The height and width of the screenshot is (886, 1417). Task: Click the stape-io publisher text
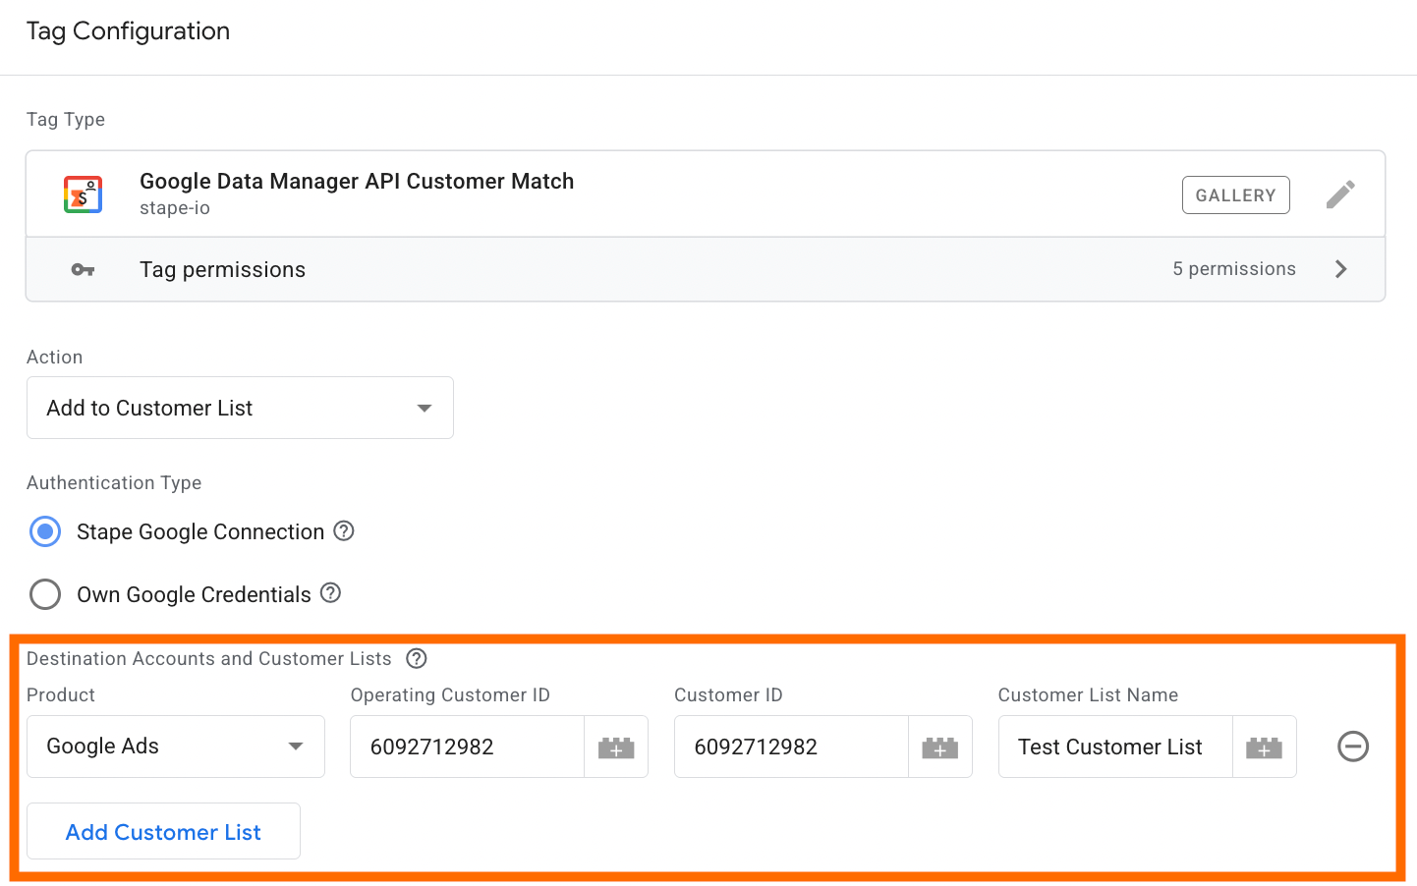click(175, 208)
